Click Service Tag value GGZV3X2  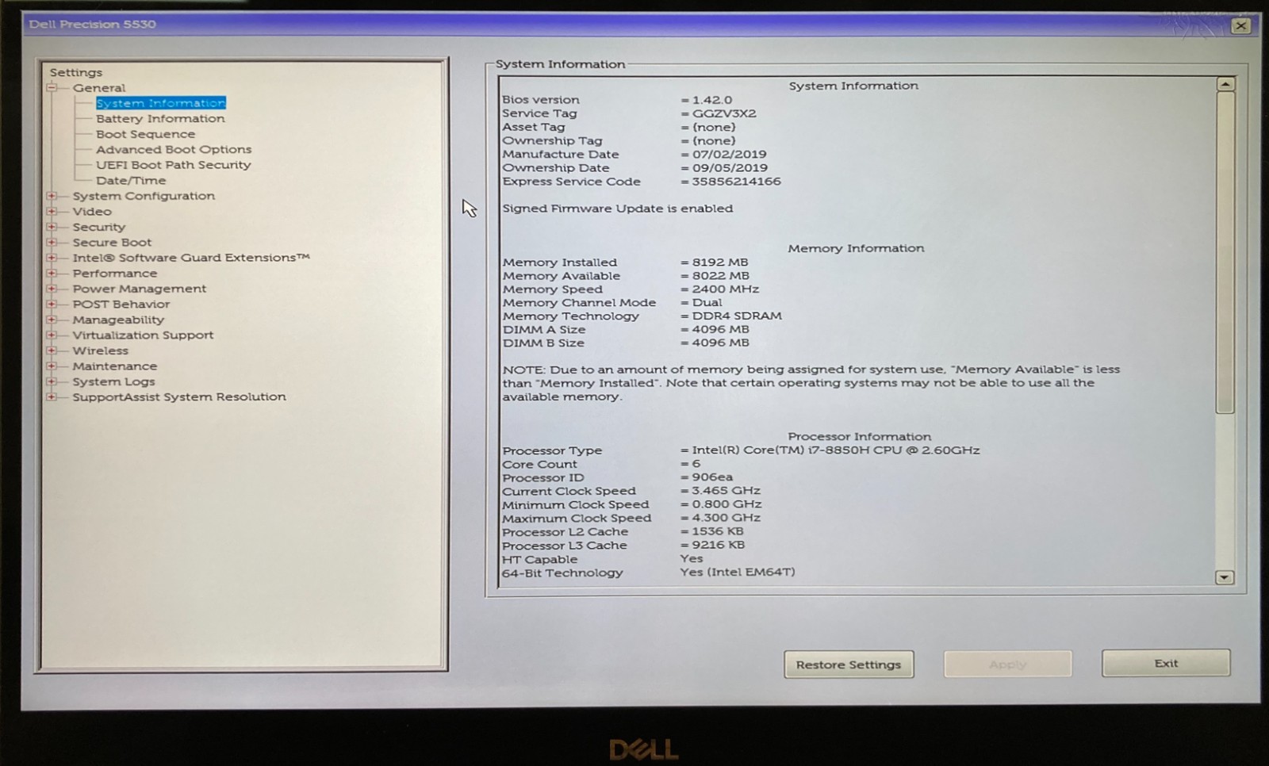pyautogui.click(x=724, y=113)
